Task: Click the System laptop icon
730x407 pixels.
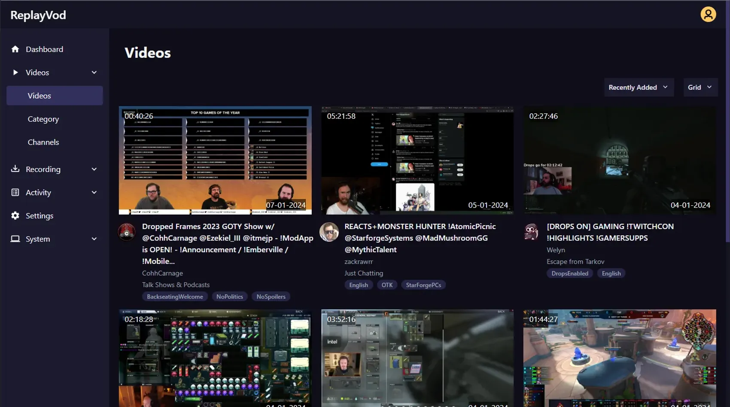Action: pos(15,239)
